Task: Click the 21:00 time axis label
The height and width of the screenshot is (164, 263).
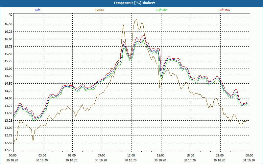Action: (x=220, y=155)
